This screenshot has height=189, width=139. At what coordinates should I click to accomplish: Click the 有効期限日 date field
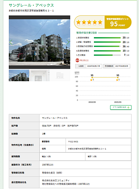click(117, 66)
